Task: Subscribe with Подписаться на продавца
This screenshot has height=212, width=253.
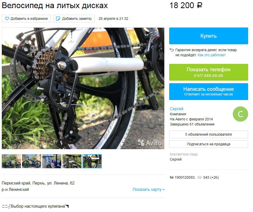Action: click(x=209, y=144)
